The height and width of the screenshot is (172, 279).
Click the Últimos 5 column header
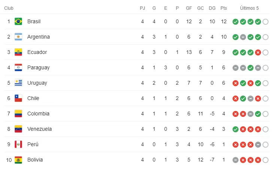249,8
